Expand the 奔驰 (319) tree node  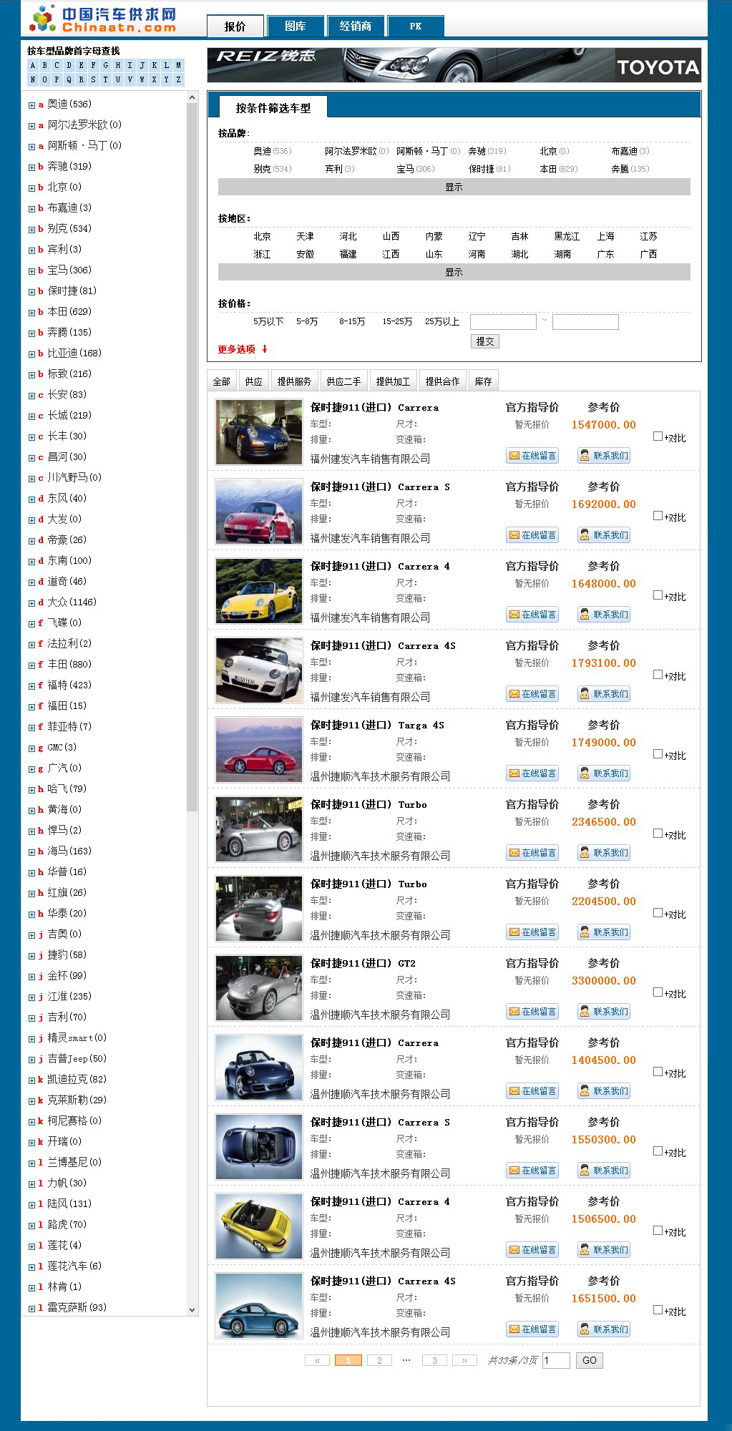pyautogui.click(x=31, y=167)
